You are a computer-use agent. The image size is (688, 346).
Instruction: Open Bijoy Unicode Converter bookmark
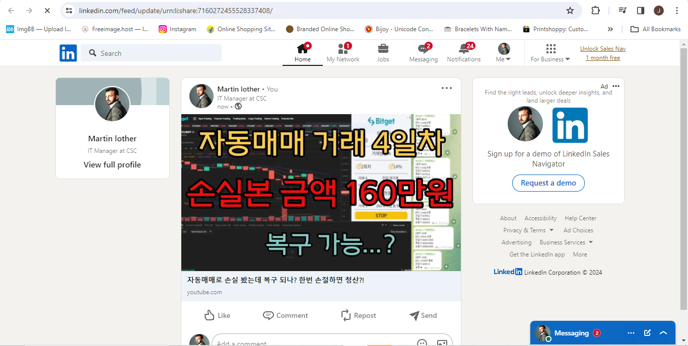tap(399, 29)
